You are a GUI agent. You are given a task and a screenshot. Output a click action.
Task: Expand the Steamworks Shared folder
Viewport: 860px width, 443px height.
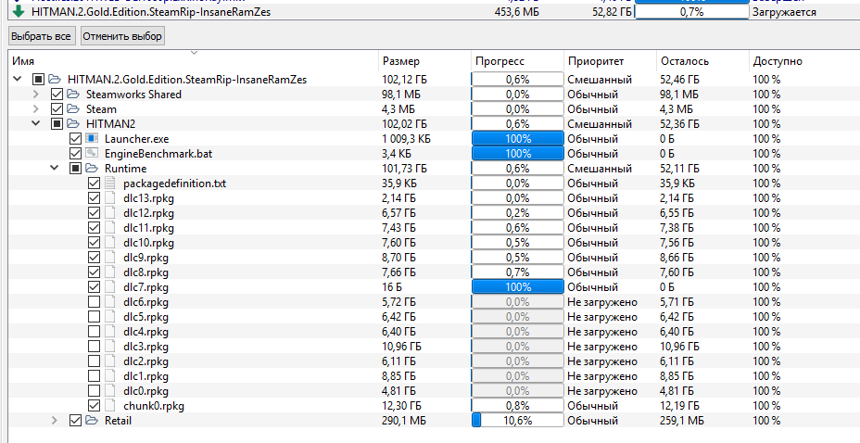36,95
